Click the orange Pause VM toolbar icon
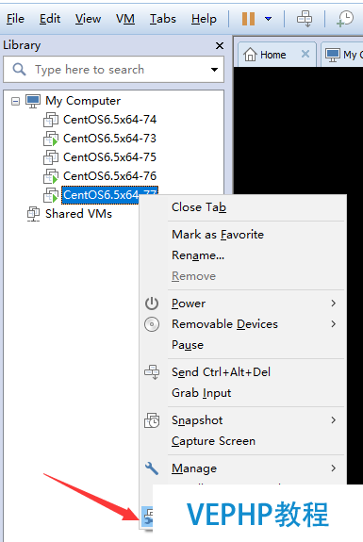This screenshot has width=363, height=542. pyautogui.click(x=248, y=19)
